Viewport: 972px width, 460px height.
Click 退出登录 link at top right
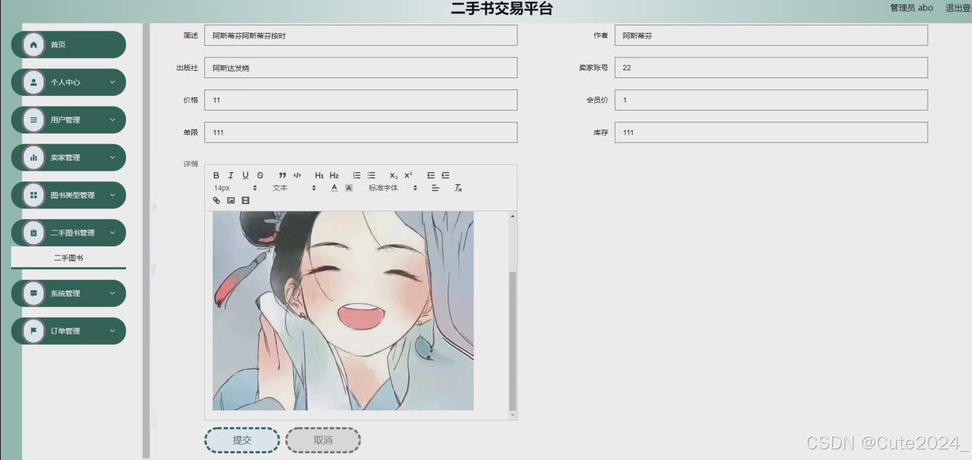click(x=958, y=8)
